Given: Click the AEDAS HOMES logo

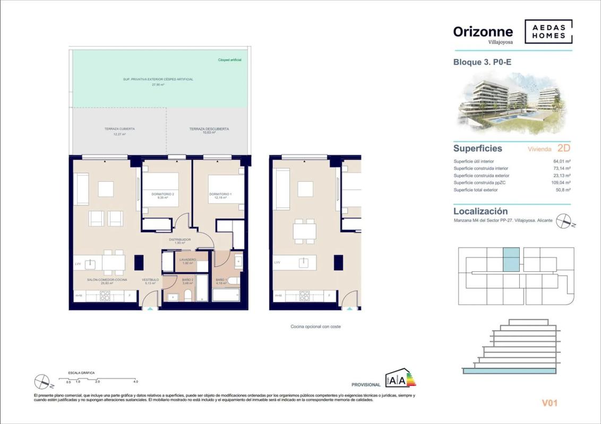Looking at the screenshot, I should coord(548,32).
